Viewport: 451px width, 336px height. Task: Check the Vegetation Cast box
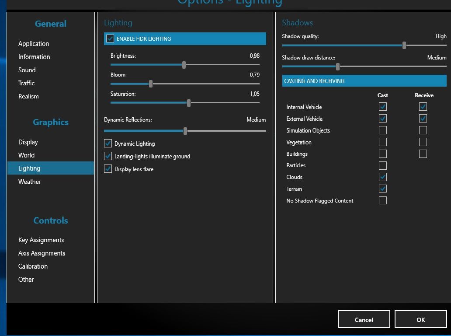pyautogui.click(x=382, y=142)
